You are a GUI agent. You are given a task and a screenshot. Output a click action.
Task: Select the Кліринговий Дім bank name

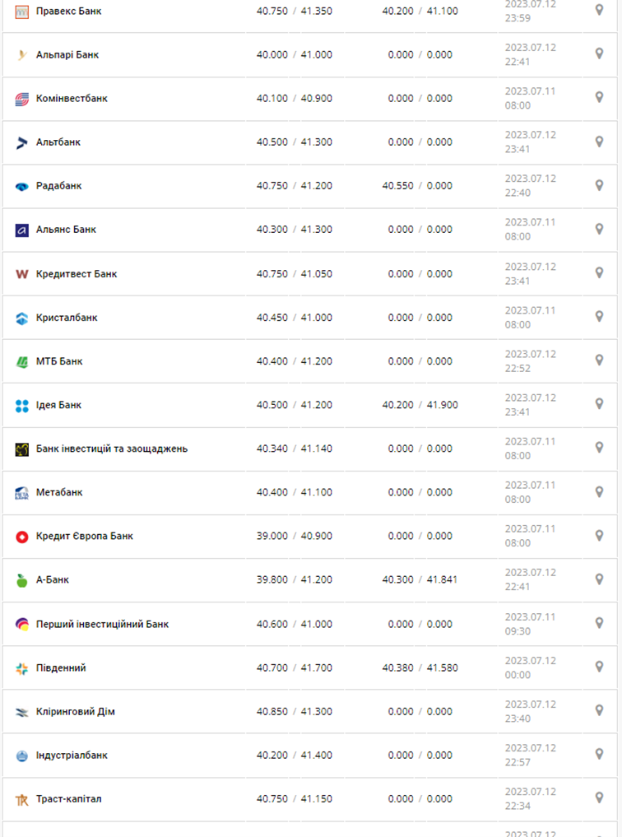(x=76, y=711)
